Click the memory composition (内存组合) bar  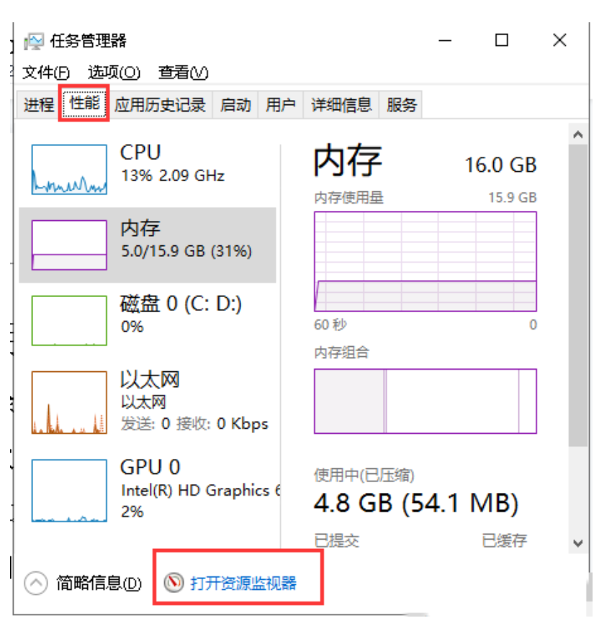click(425, 401)
